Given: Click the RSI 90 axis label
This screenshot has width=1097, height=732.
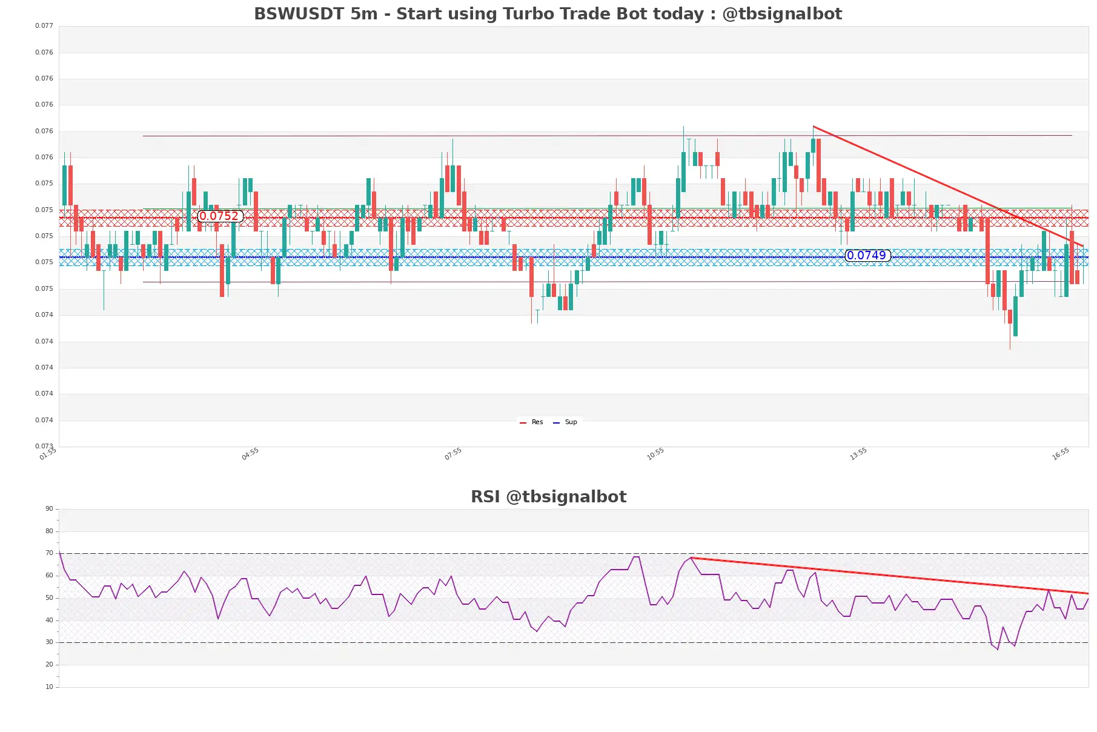Looking at the screenshot, I should [50, 509].
